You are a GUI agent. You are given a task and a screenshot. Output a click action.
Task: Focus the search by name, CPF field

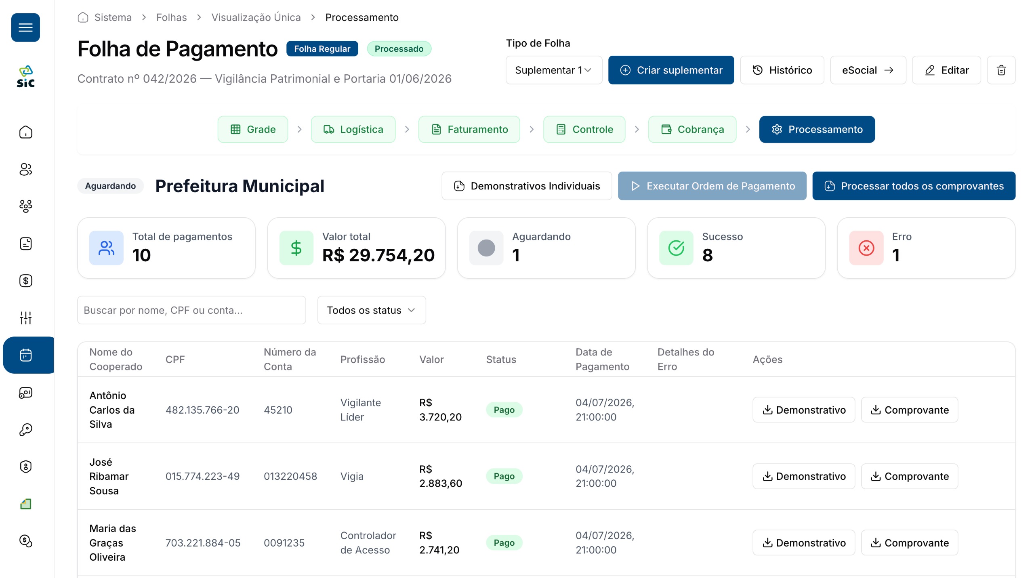tap(191, 310)
